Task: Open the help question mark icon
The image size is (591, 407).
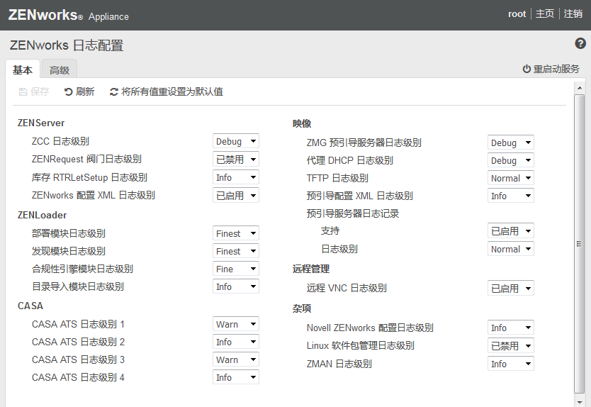Action: (x=580, y=43)
